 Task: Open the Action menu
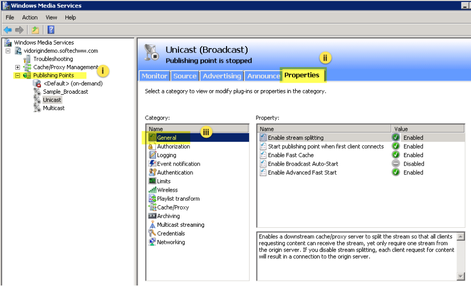(x=30, y=17)
